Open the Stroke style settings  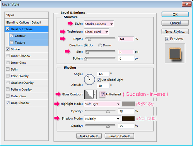15,49
